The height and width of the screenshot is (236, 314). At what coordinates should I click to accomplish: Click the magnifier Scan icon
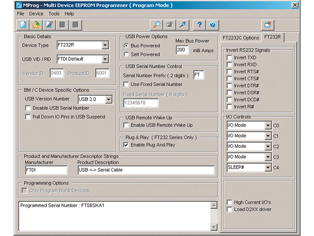[156, 25]
